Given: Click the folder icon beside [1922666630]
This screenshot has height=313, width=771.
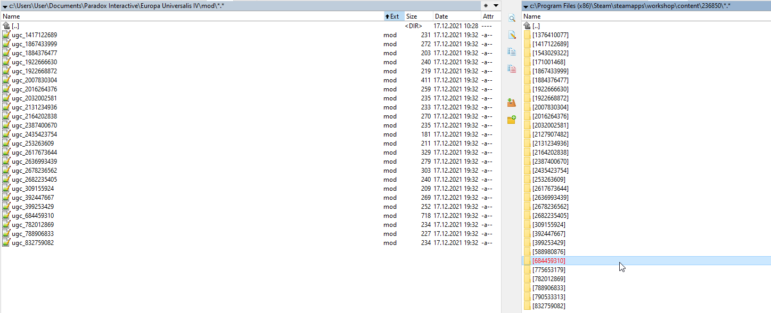Looking at the screenshot, I should pos(527,89).
